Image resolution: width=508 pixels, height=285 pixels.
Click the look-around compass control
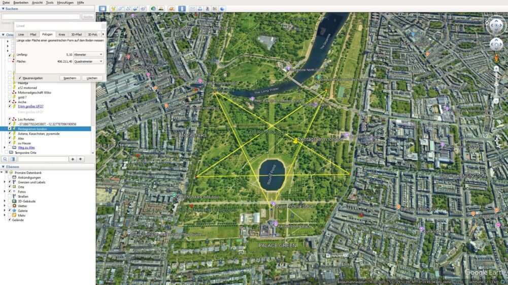pyautogui.click(x=496, y=25)
